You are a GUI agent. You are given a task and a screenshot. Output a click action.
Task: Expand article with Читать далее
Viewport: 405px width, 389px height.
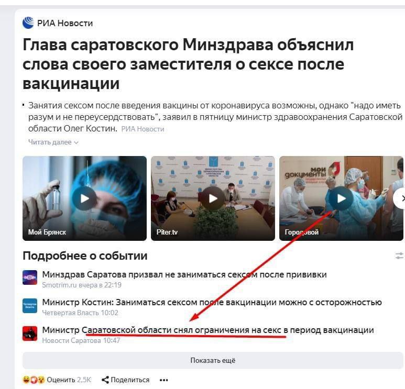[x=53, y=142]
